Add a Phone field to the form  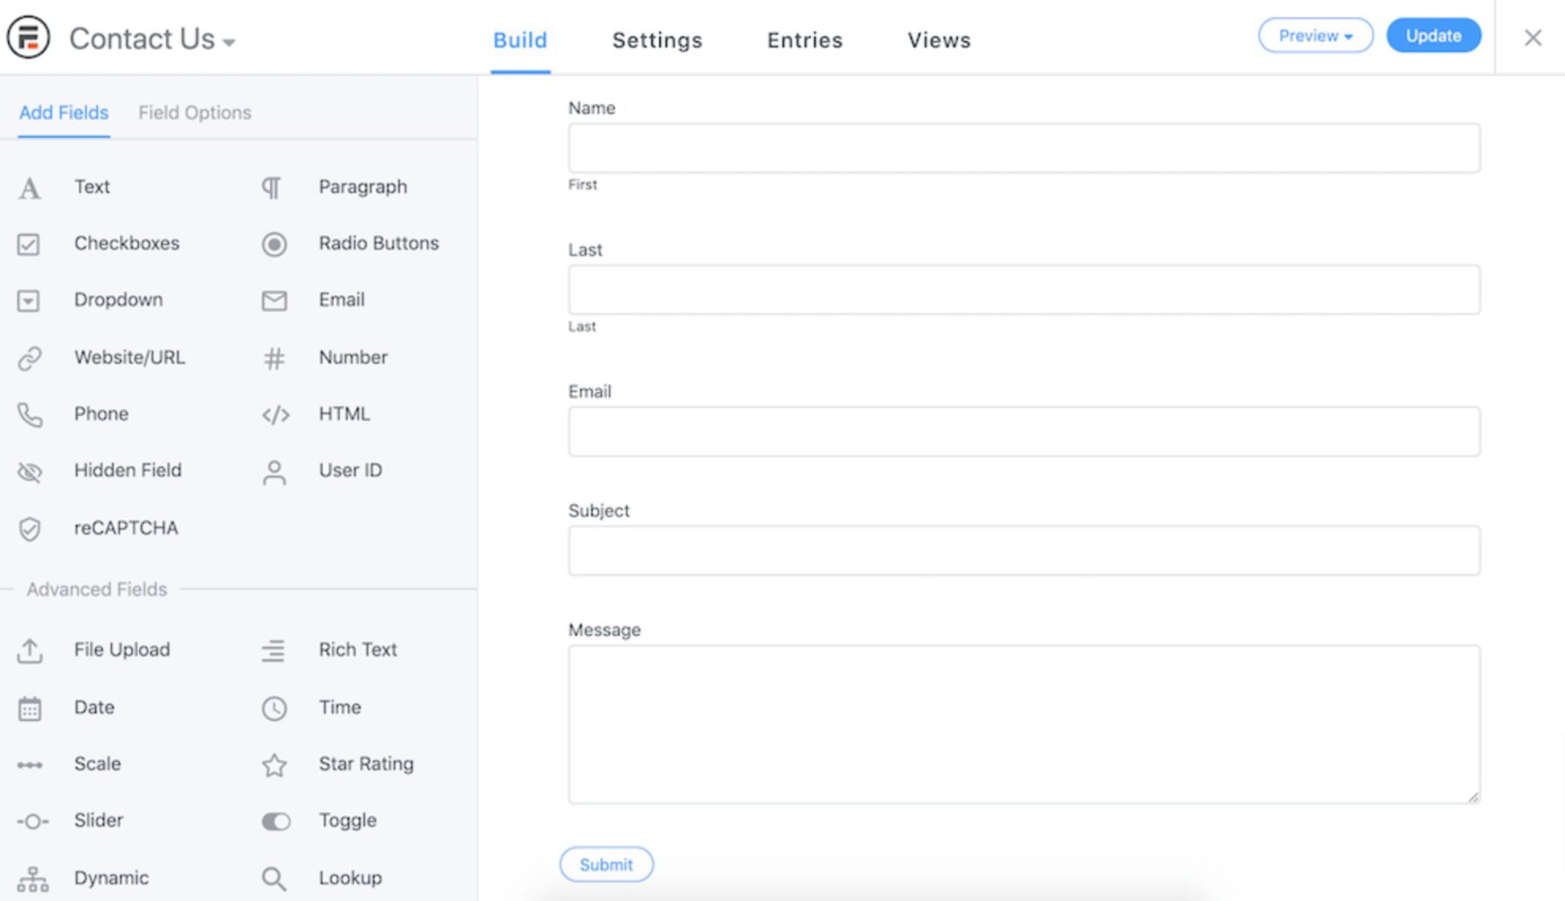(101, 414)
